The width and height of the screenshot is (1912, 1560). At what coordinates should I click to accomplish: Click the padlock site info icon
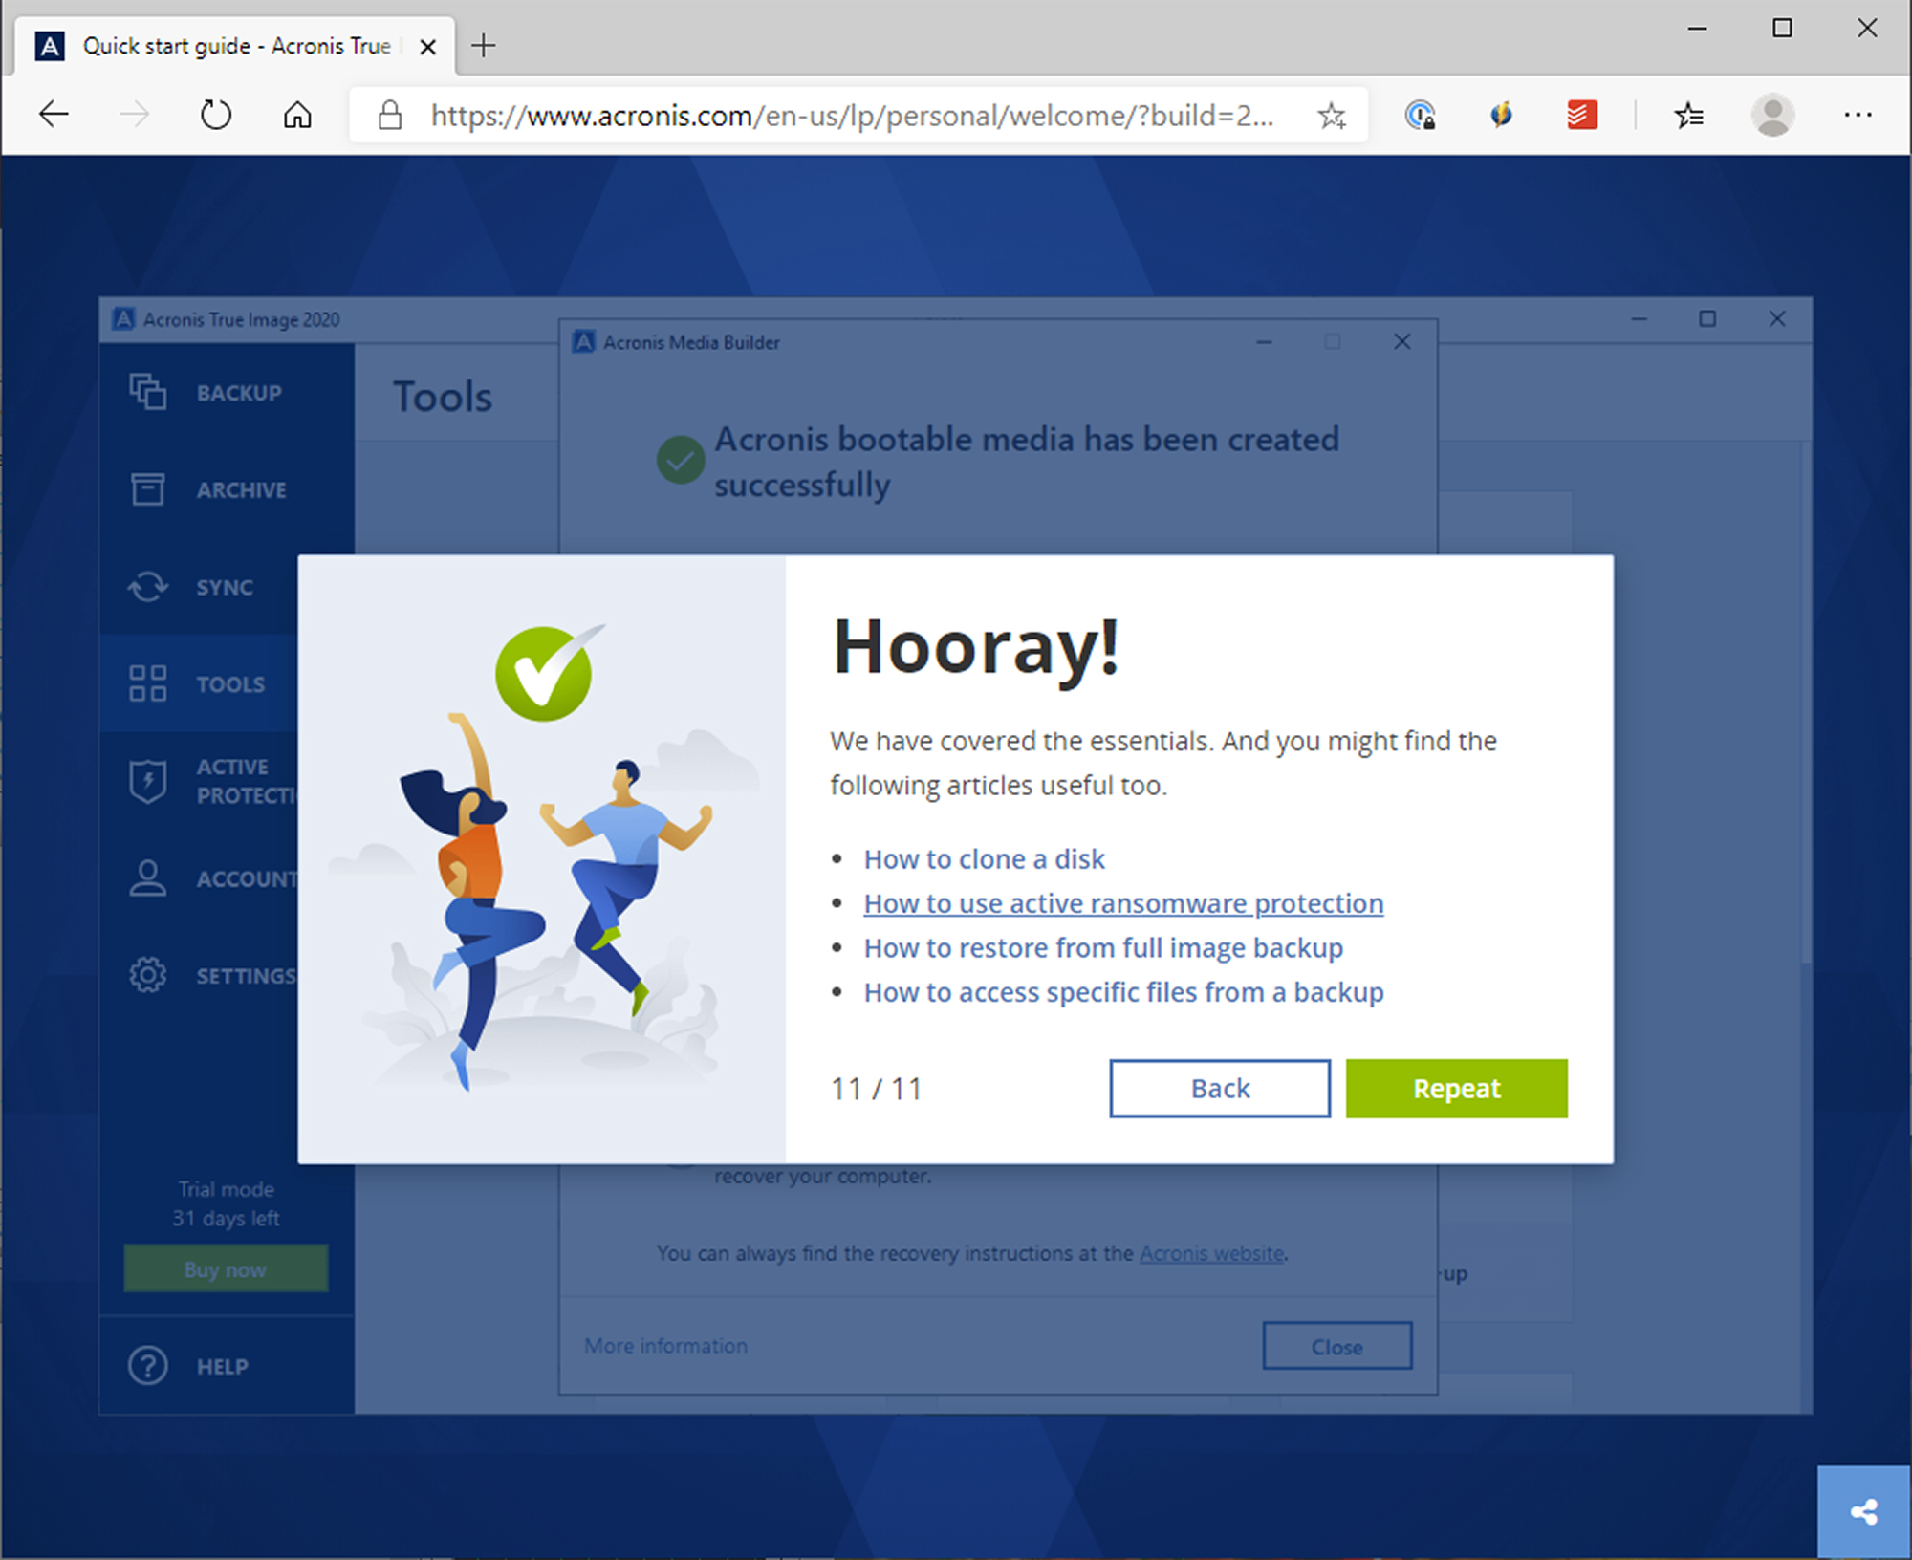(389, 115)
